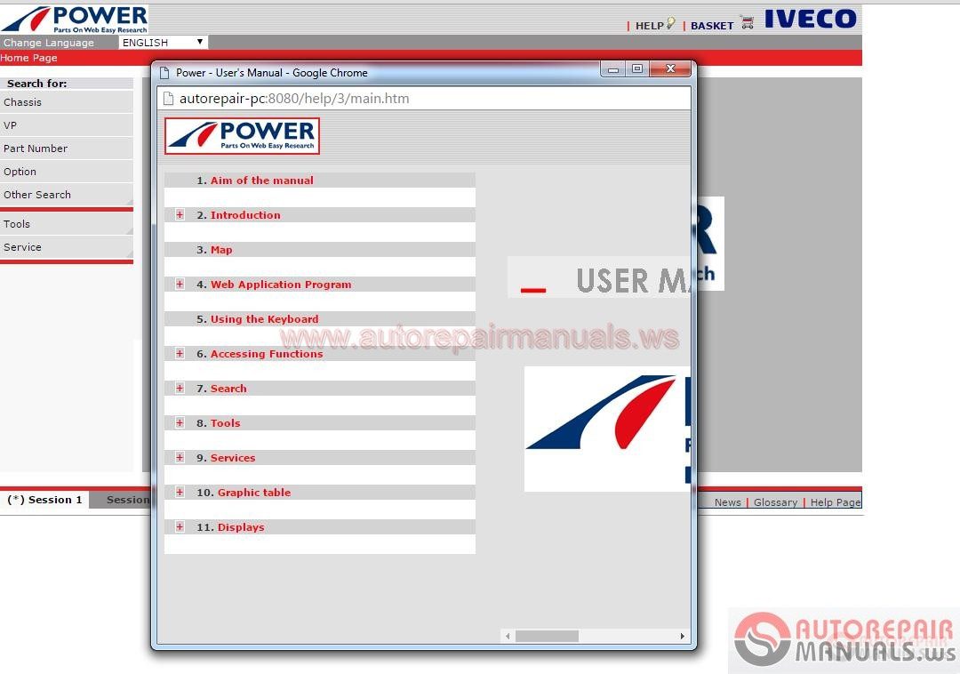This screenshot has width=960, height=674.
Task: Open Other Search in sidebar
Action: pos(66,195)
